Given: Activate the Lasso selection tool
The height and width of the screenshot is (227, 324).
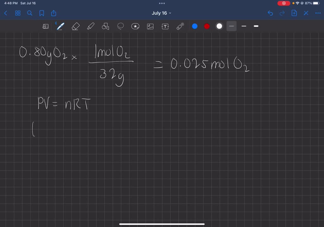Looking at the screenshot, I should (x=121, y=26).
